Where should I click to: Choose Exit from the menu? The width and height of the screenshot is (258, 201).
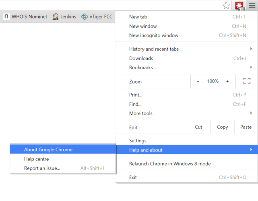pyautogui.click(x=186, y=177)
